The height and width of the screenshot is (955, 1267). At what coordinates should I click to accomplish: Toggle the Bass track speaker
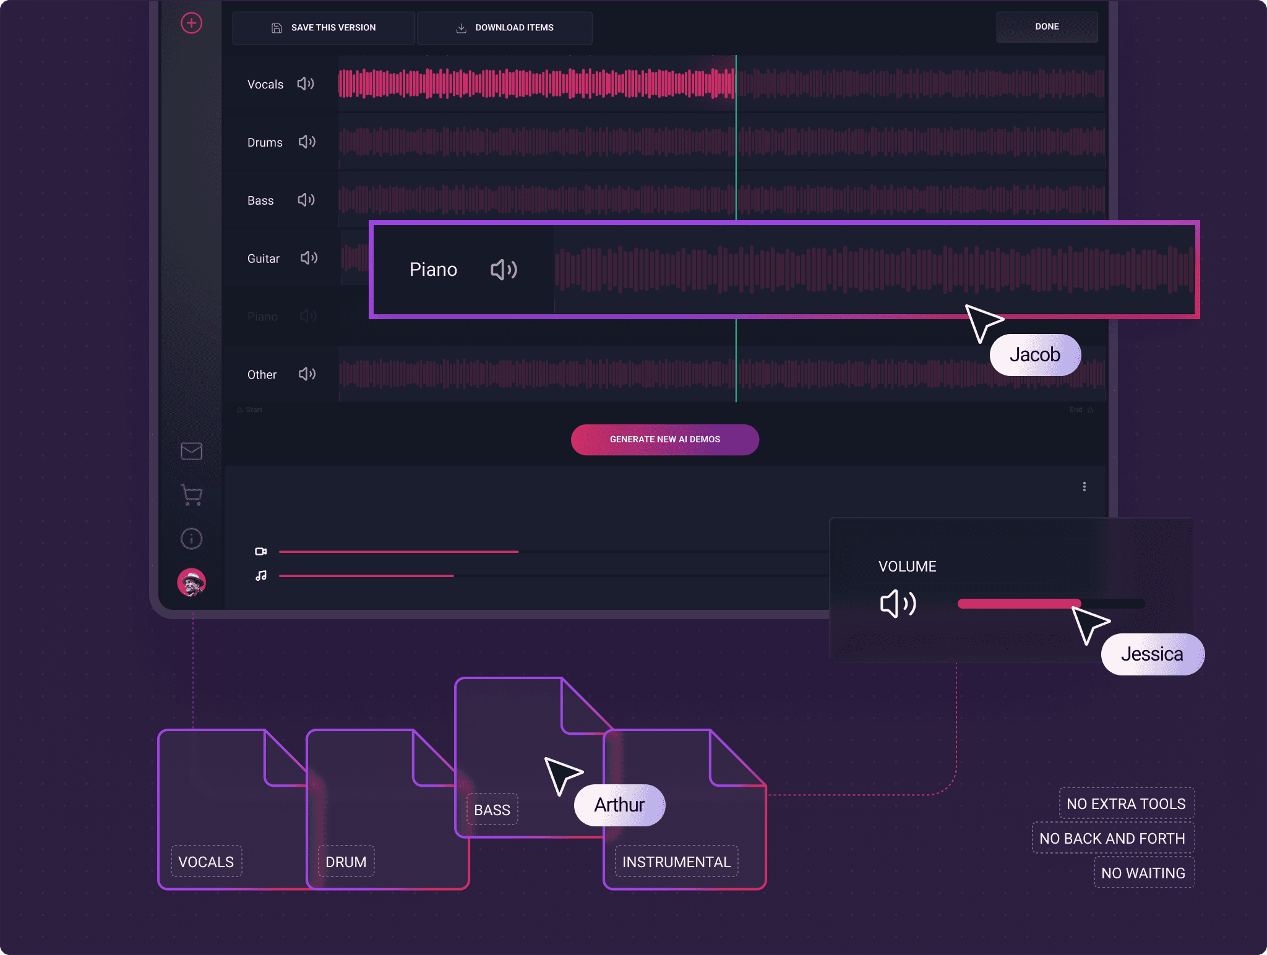[306, 200]
